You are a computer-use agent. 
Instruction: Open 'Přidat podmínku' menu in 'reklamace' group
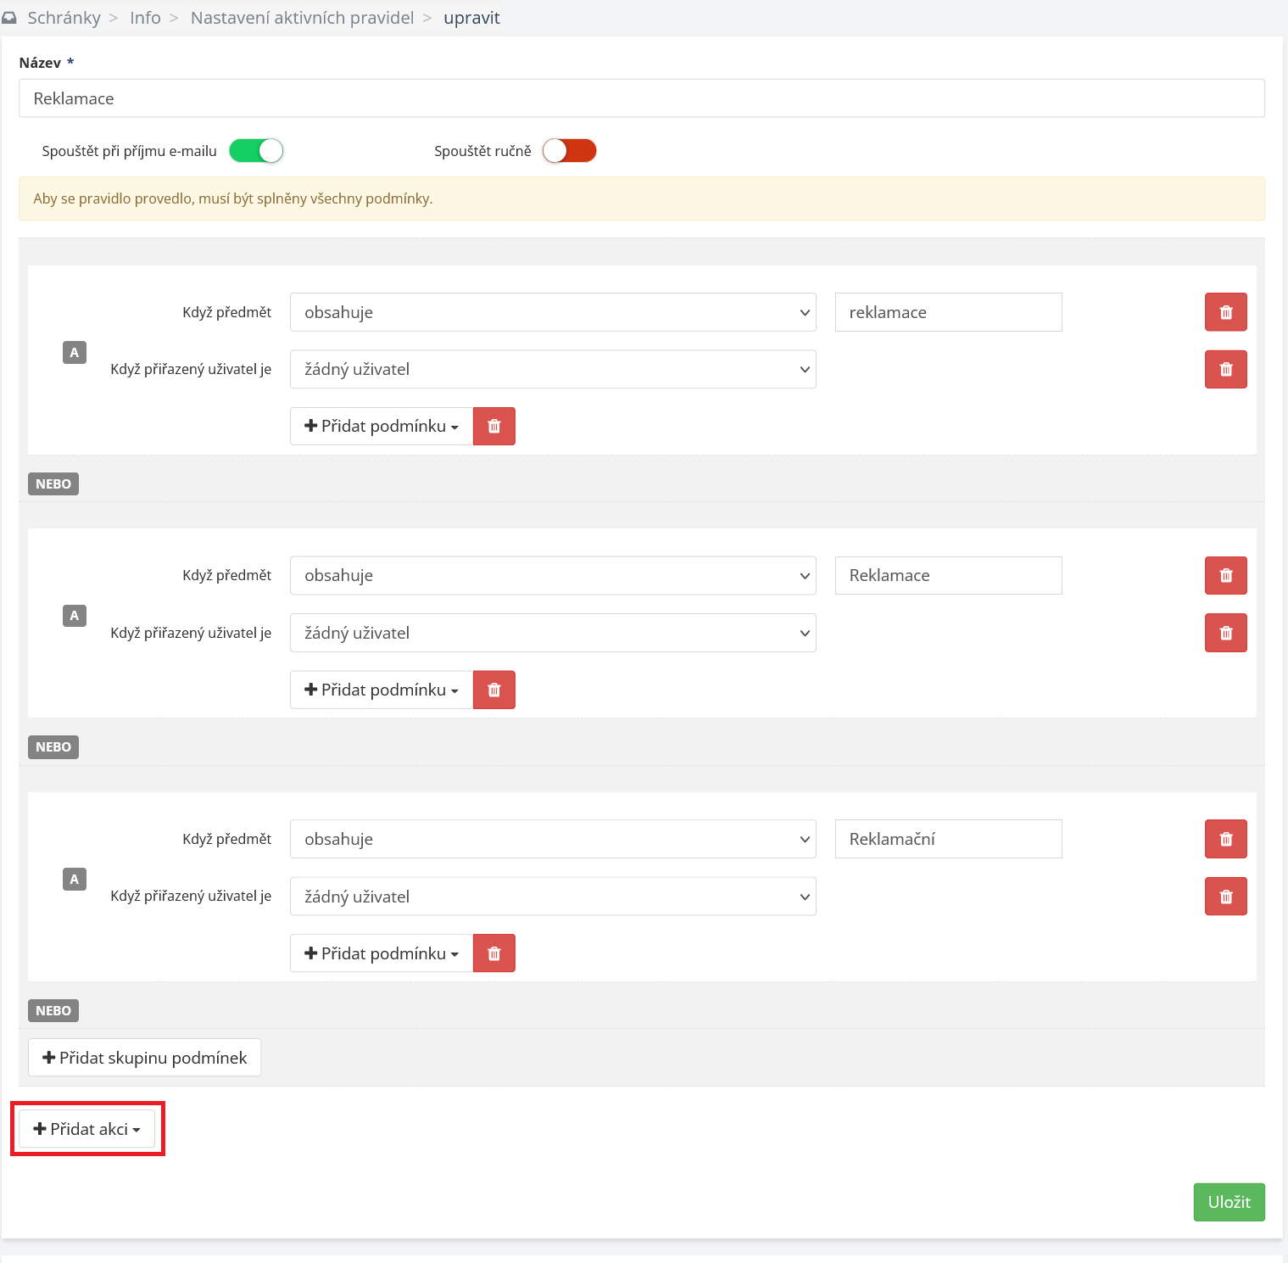[x=382, y=426]
